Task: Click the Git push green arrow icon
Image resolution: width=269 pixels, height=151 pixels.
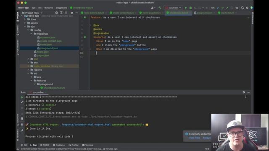Action: coord(227,8)
